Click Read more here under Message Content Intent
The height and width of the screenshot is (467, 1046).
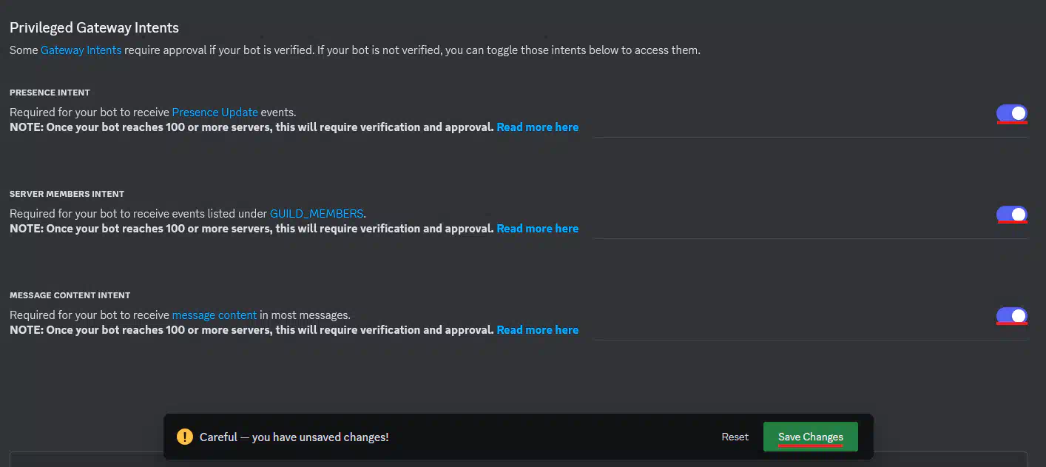coord(538,330)
